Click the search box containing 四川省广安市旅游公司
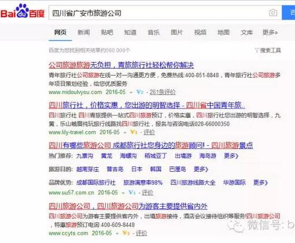Image resolution: width=295 pixels, height=243 pixels. (x=165, y=13)
